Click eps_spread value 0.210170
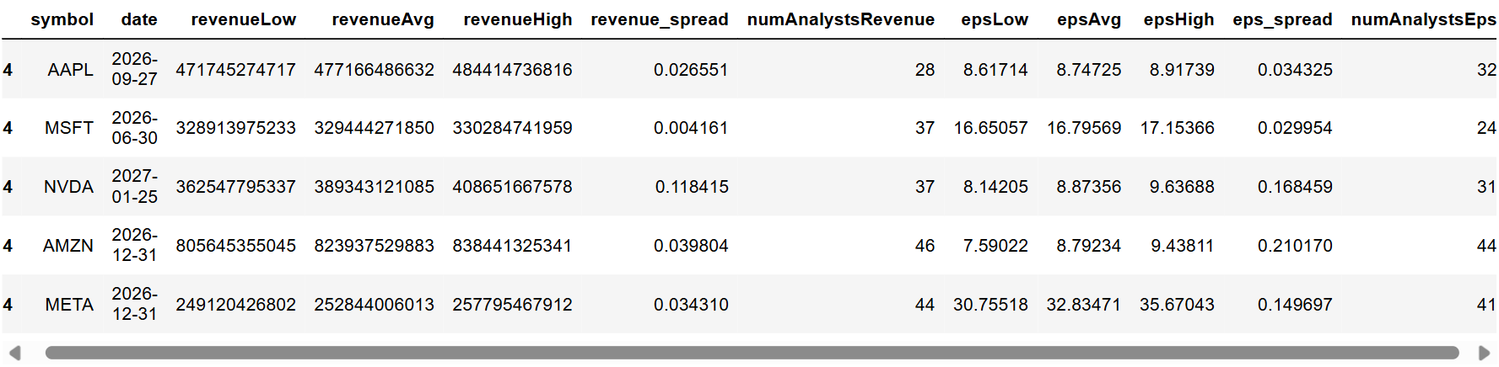This screenshot has width=1499, height=367. pos(1296,246)
